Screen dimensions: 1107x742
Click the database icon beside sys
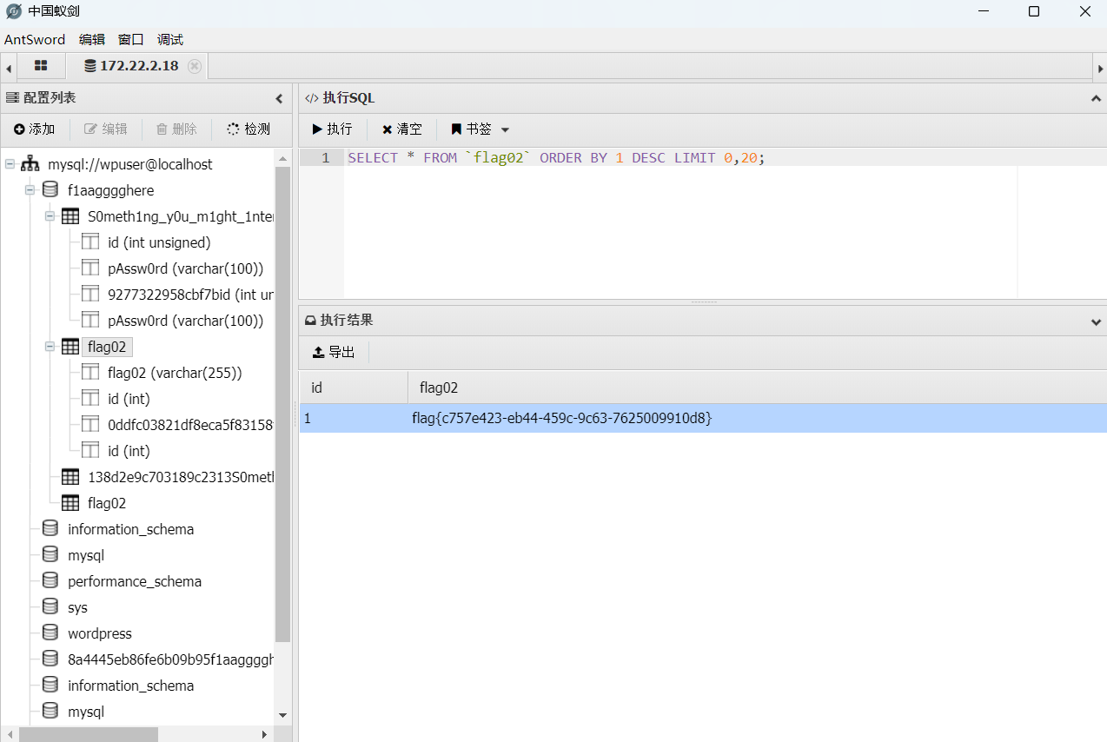pyautogui.click(x=50, y=607)
